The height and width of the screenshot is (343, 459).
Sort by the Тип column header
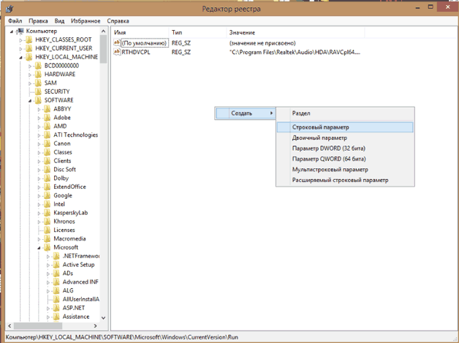pos(197,32)
